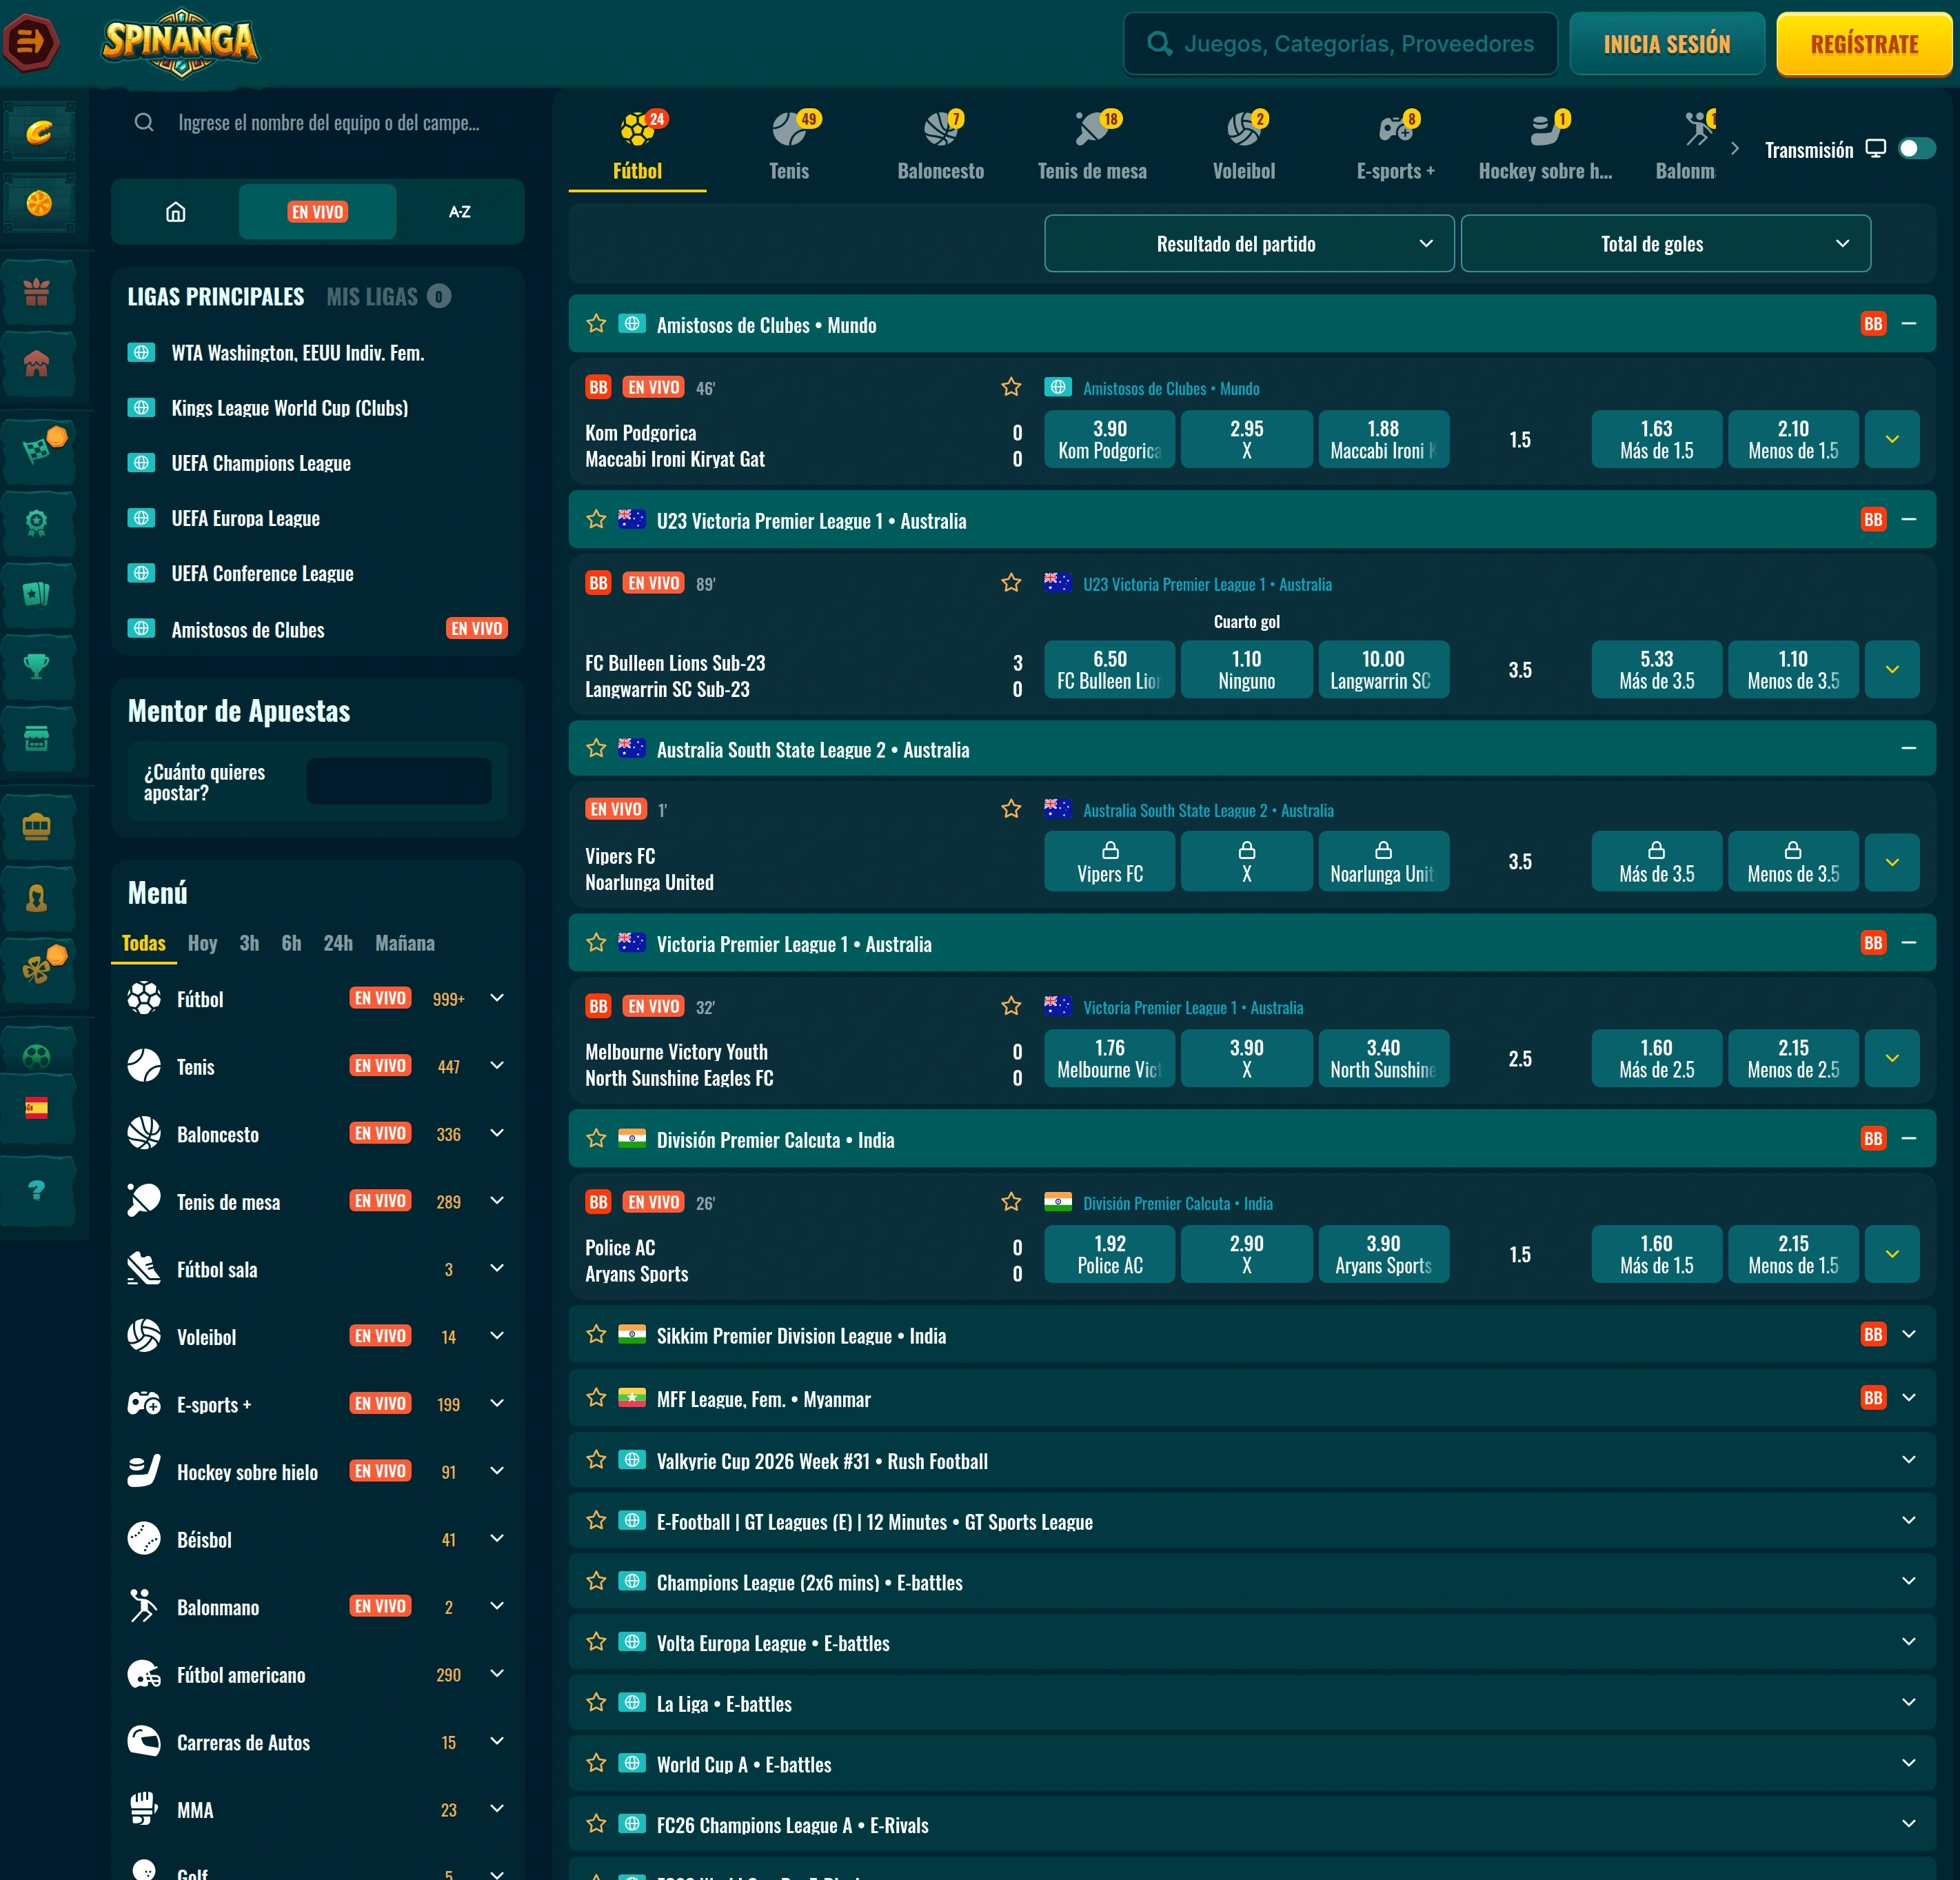Viewport: 1960px width, 1880px height.
Task: Click the soccer ball icon in left sidebar
Action: pyautogui.click(x=37, y=1057)
